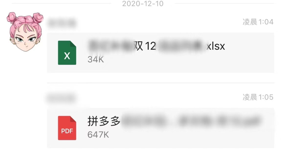Screen dimensions: 286x152
Task: Tap the divider between the two messages
Action: [160, 83]
